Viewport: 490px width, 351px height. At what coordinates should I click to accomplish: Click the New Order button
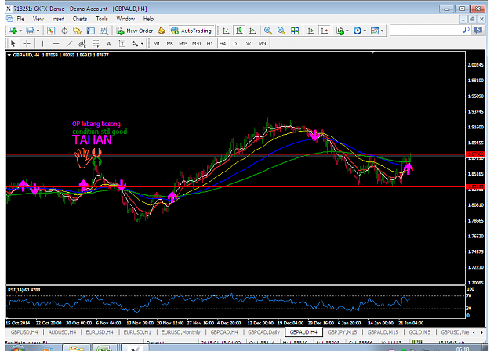(135, 31)
